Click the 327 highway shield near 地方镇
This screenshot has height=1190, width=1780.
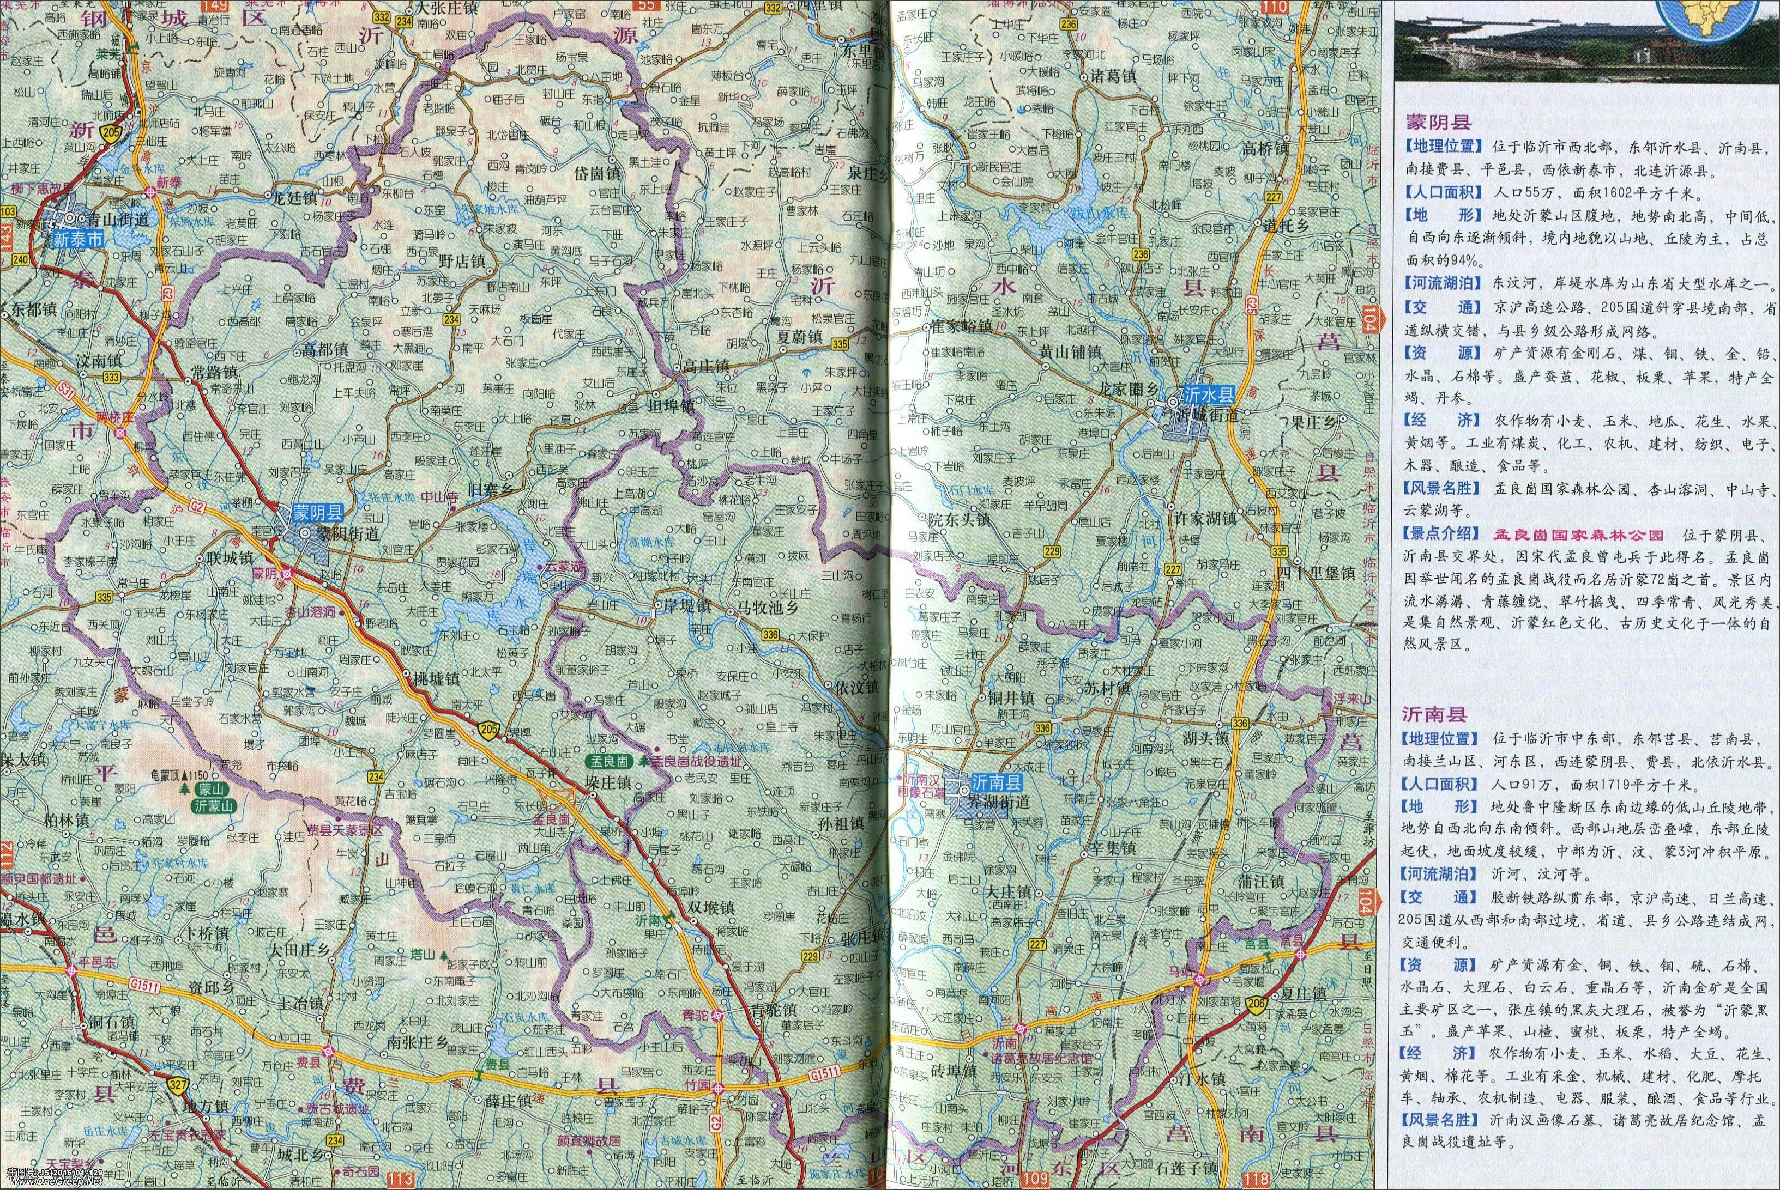(x=179, y=1086)
